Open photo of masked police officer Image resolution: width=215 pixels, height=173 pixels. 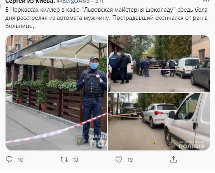[57, 93]
